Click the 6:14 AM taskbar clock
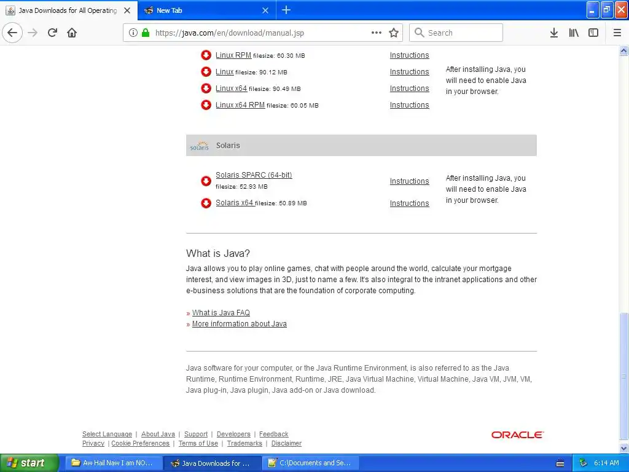The image size is (629, 472). tap(606, 463)
